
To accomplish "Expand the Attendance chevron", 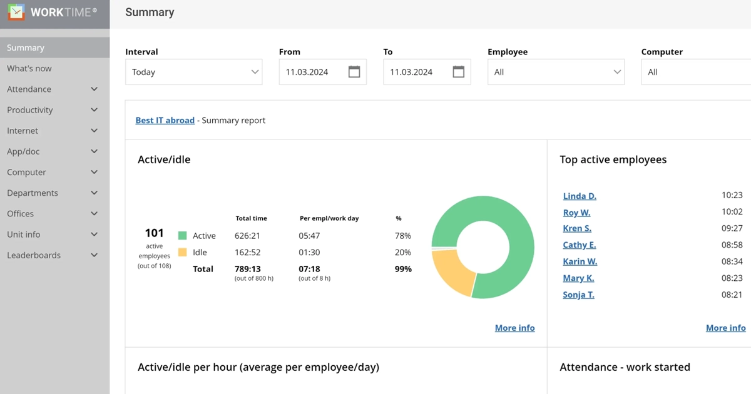I will click(95, 89).
